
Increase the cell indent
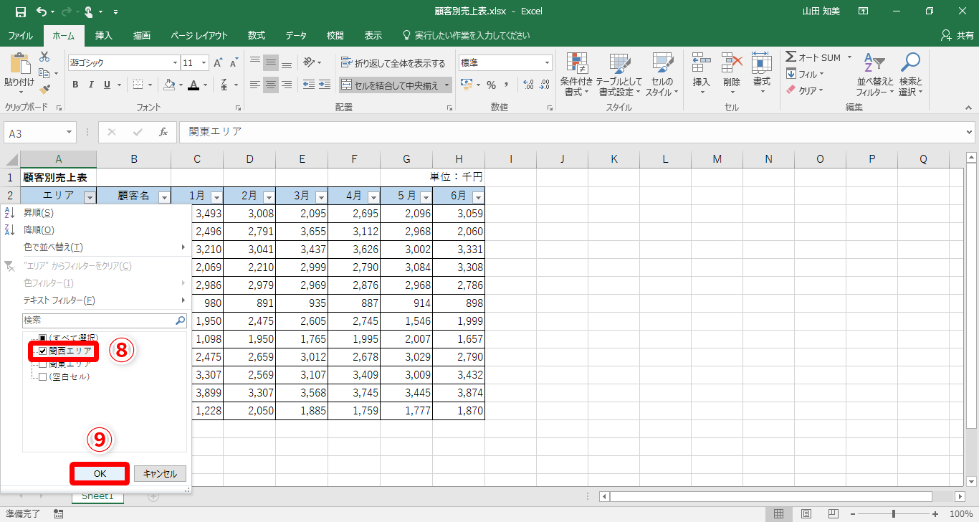point(325,85)
